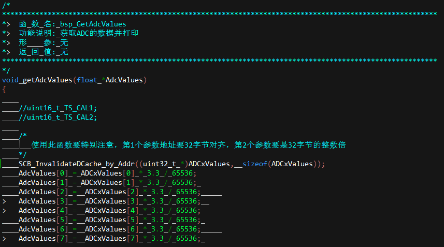Click the green change marker beside the SCB_InvalidateDCache line
Viewport: 444px width, 247px height.
pyautogui.click(x=1, y=164)
